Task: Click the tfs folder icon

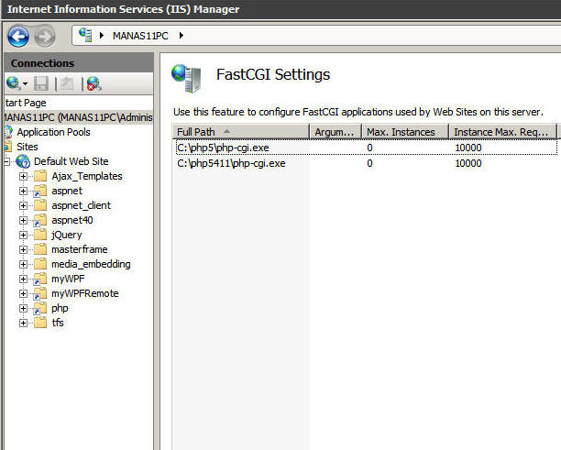Action: 40,323
